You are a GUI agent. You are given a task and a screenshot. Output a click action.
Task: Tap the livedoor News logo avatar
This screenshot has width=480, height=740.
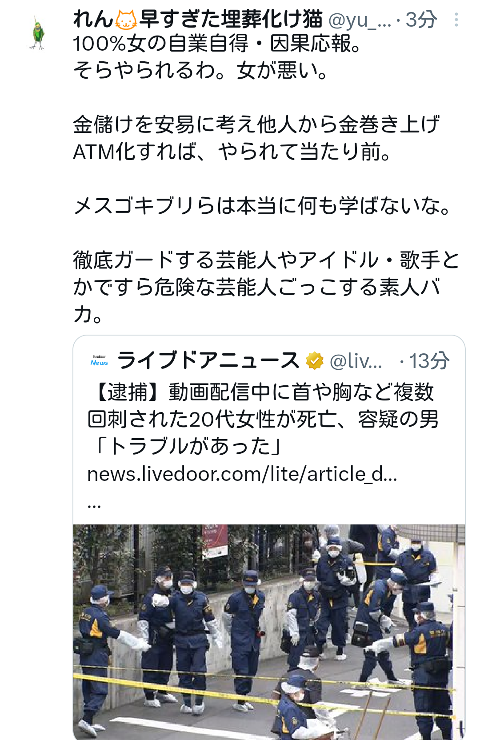pyautogui.click(x=99, y=360)
